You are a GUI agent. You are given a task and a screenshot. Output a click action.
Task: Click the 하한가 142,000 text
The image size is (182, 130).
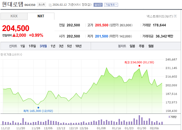120,36
